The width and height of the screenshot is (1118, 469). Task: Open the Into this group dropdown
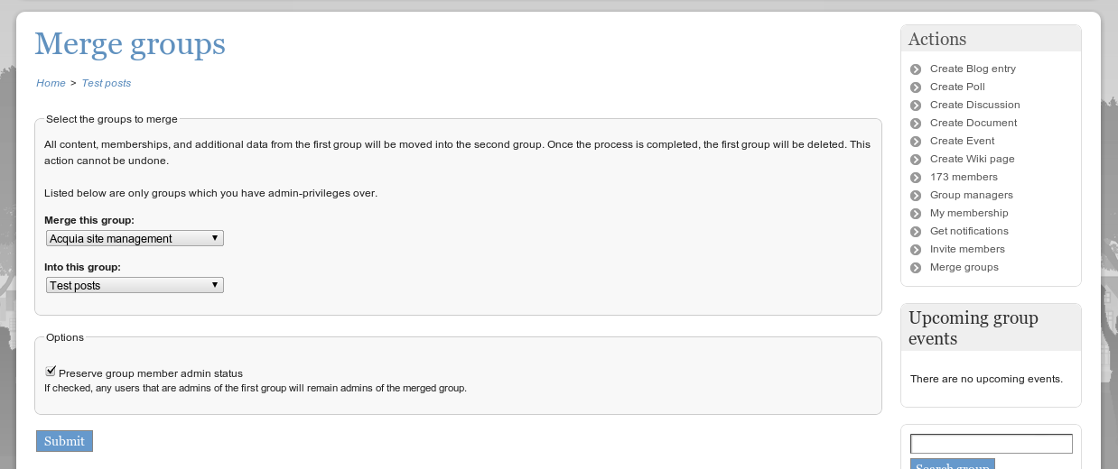click(135, 285)
